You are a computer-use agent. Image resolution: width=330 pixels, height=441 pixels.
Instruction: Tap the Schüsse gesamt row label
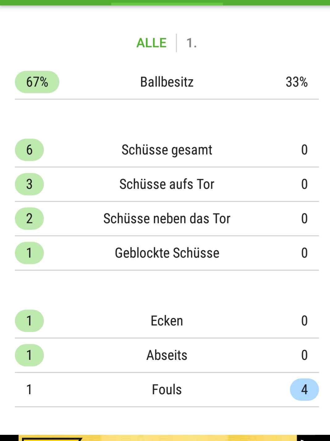[167, 150]
